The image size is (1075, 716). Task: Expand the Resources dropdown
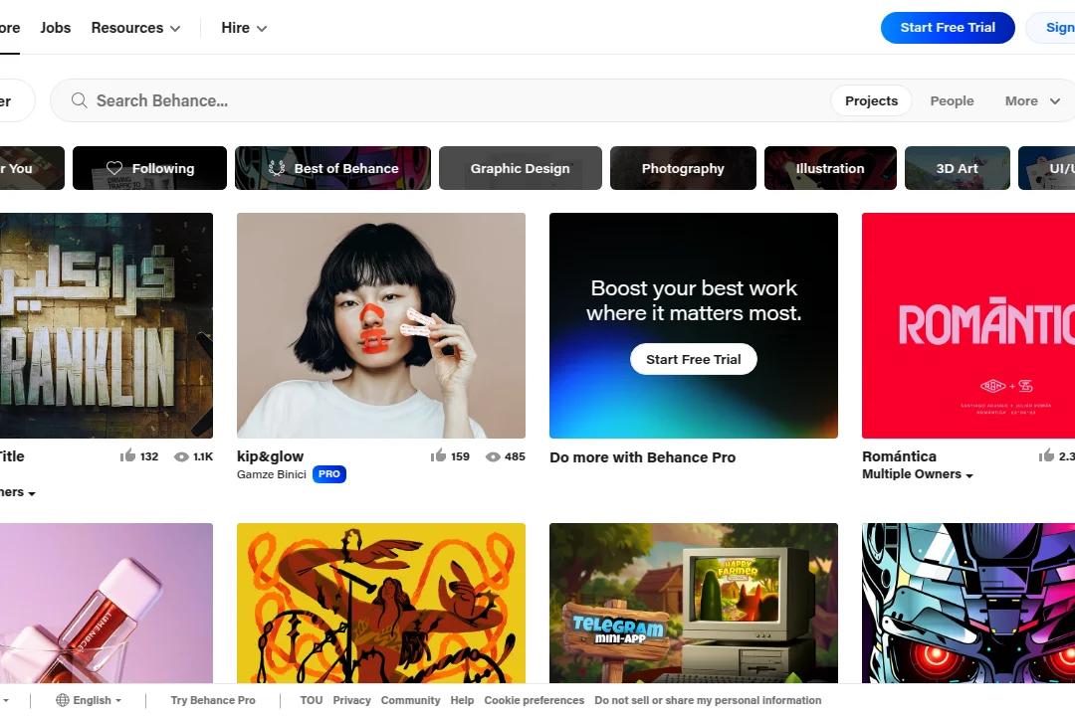(x=135, y=28)
